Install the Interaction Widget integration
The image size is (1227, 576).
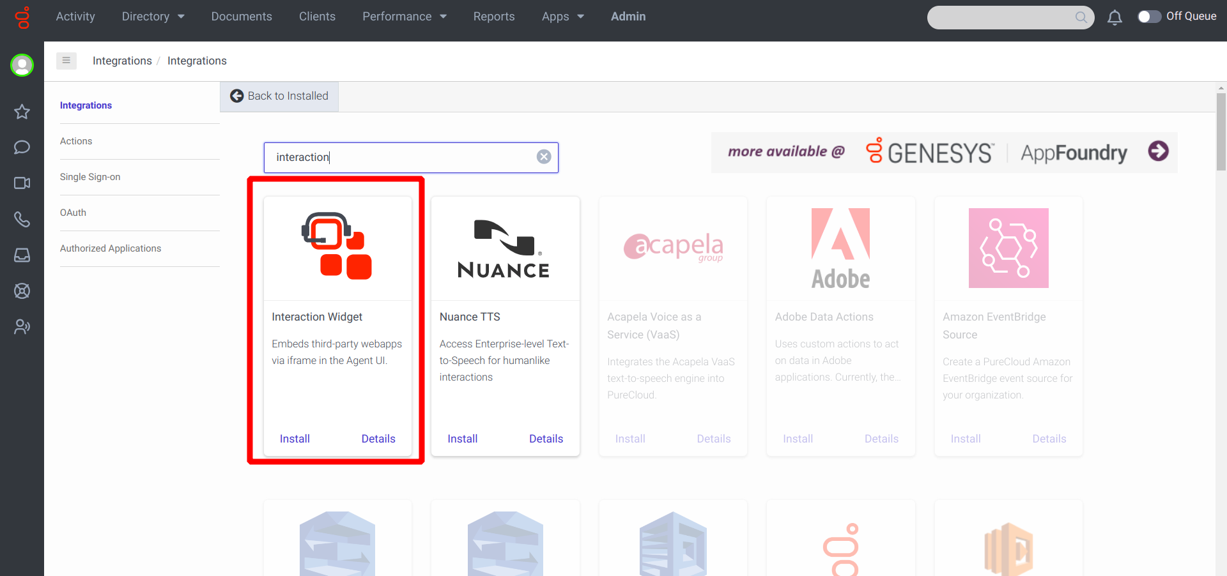coord(295,439)
